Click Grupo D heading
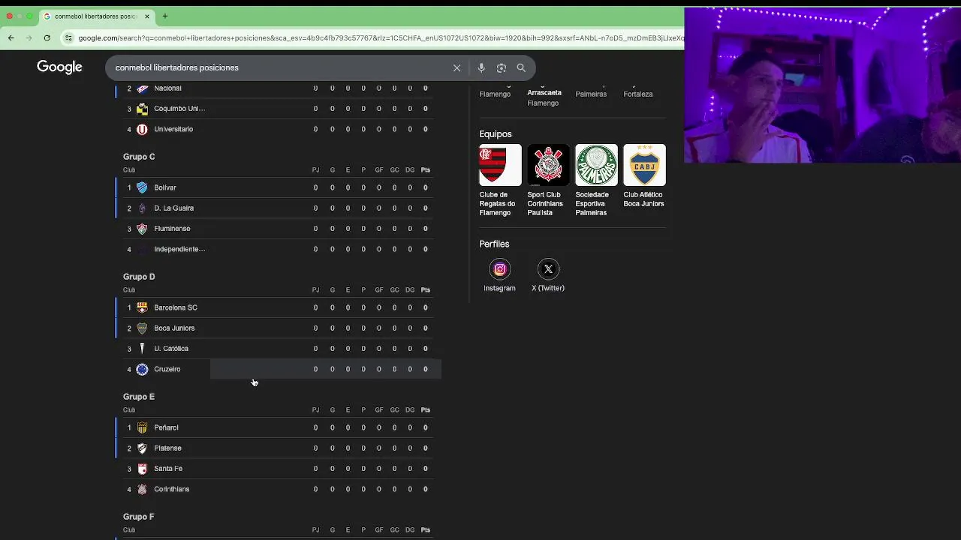961x540 pixels. click(x=139, y=277)
